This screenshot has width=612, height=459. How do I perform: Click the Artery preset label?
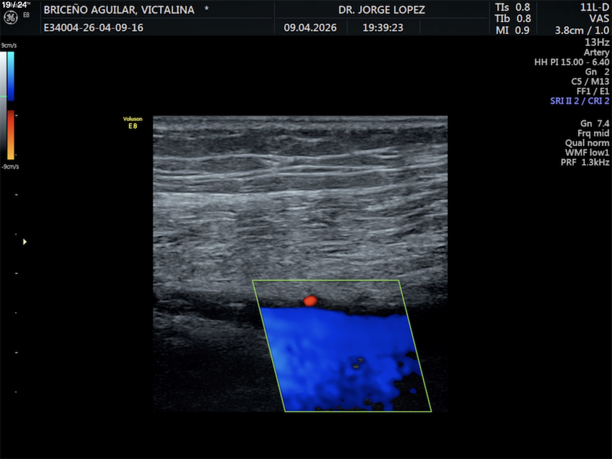[x=596, y=53]
